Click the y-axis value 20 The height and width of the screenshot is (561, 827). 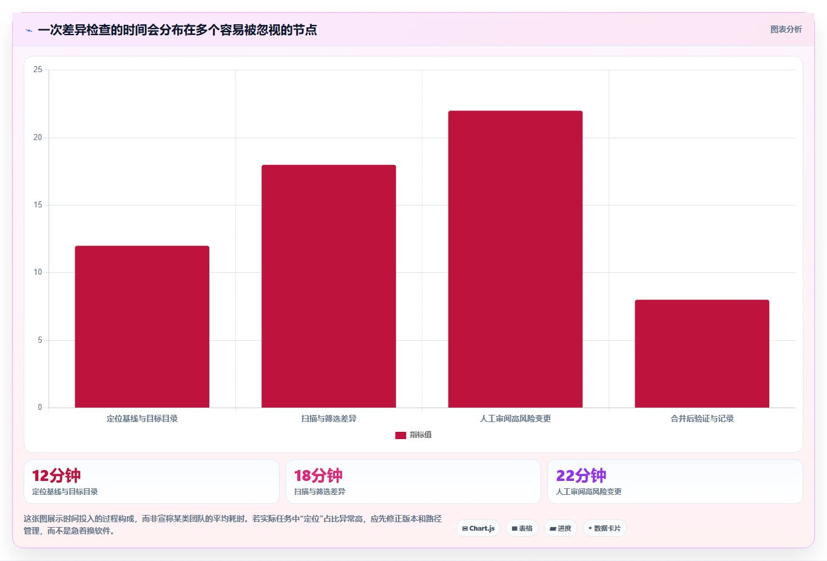tap(38, 138)
